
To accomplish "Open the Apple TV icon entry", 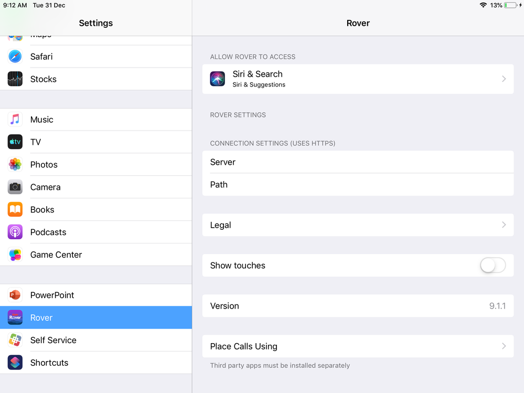I will (15, 142).
